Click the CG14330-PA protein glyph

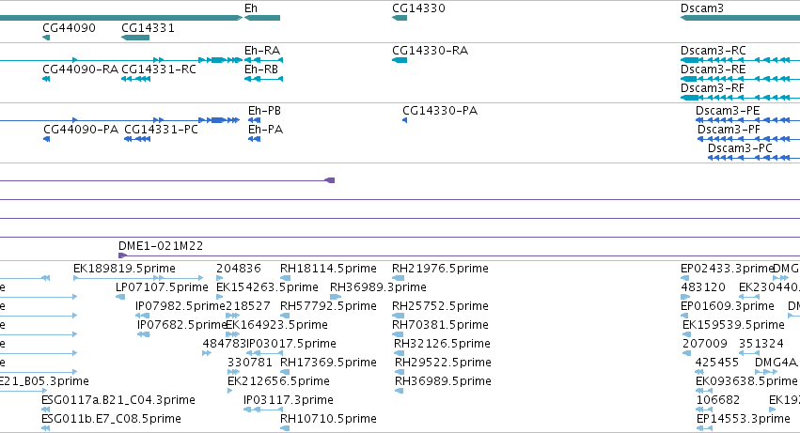[404, 120]
